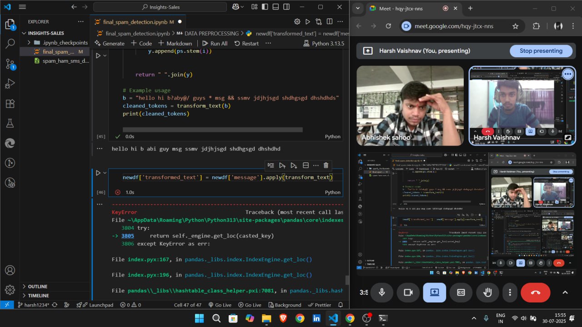Image resolution: width=582 pixels, height=327 pixels.
Task: Toggle the microphone in Meet
Action: [381, 292]
